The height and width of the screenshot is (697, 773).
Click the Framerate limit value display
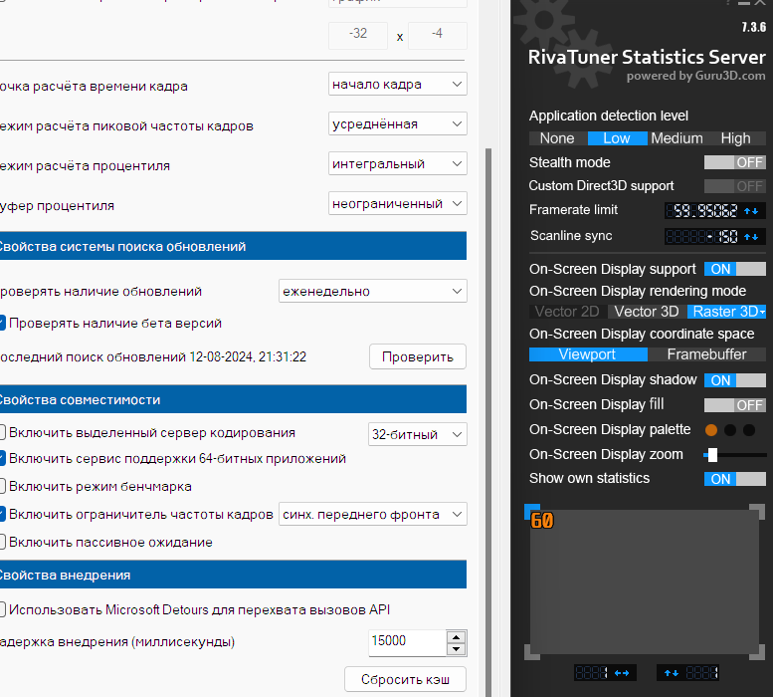pyautogui.click(x=702, y=211)
